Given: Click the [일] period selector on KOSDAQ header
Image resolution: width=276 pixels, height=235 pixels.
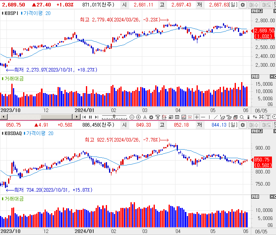Looking at the screenshot, I should pos(233,125).
